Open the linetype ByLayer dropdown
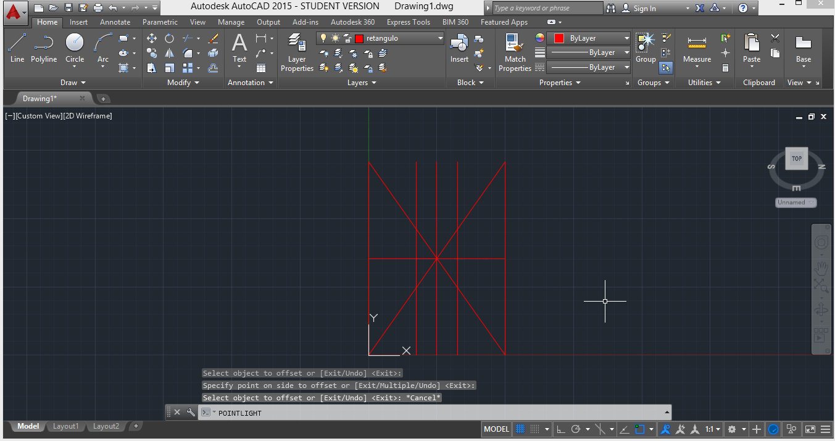835x441 pixels. click(x=626, y=67)
